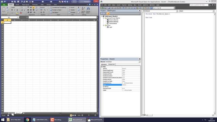Viewport: 217px width, 122px height.
Task: Open the Workbook object dropdown
Action: click(x=177, y=11)
